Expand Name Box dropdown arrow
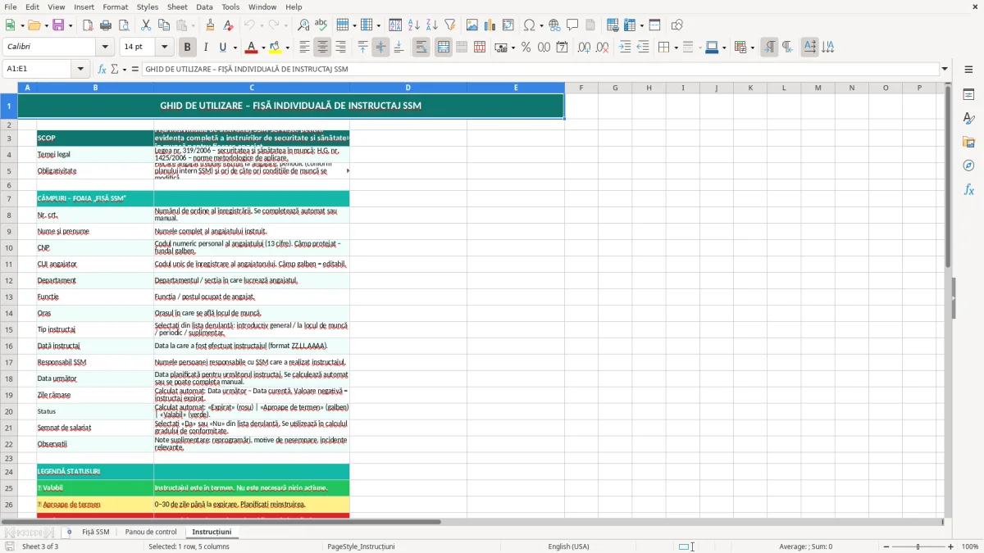Image resolution: width=984 pixels, height=553 pixels. click(x=80, y=69)
